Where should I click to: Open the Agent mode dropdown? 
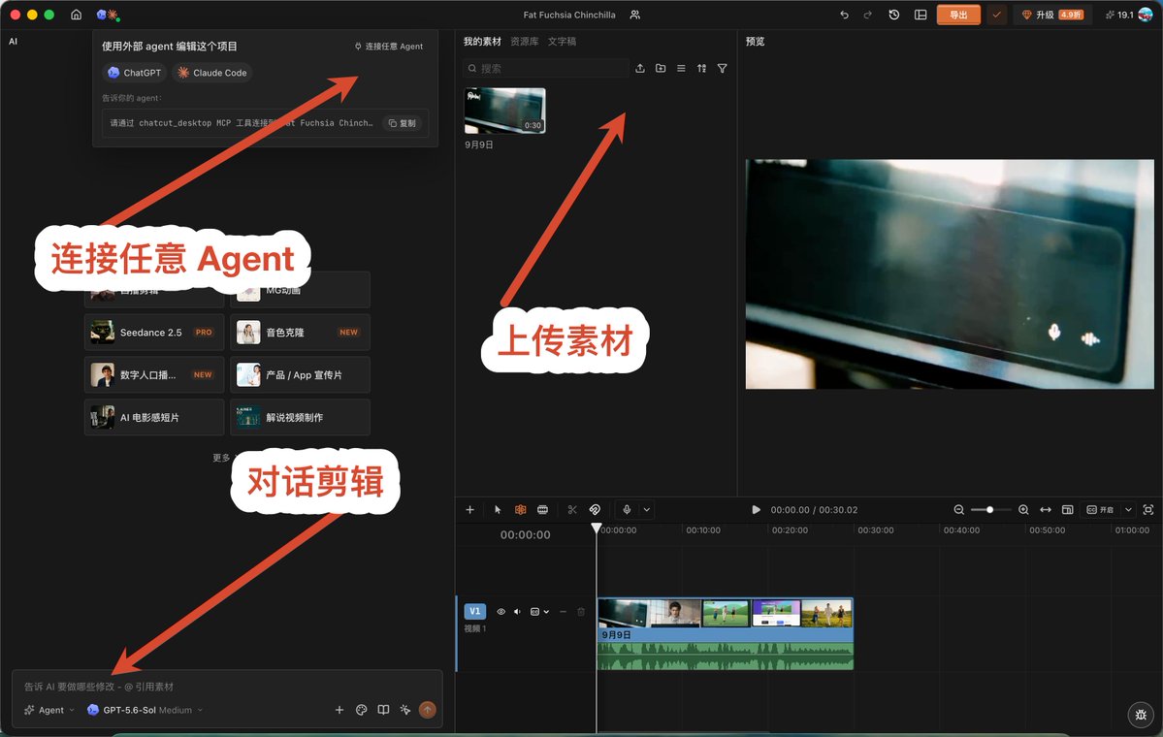pos(49,710)
